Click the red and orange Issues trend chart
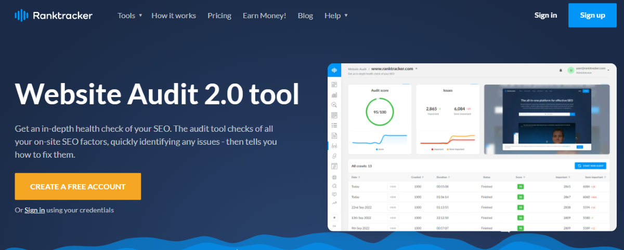The image size is (624, 250). coord(448,140)
